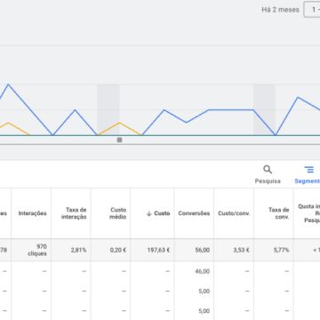Click the gray chart scroll marker
320x320 pixels.
click(119, 140)
